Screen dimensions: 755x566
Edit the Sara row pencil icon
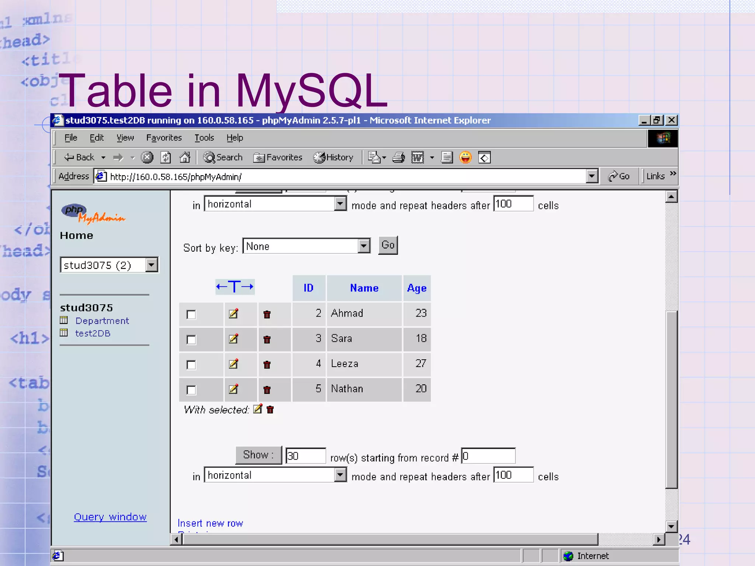click(233, 339)
